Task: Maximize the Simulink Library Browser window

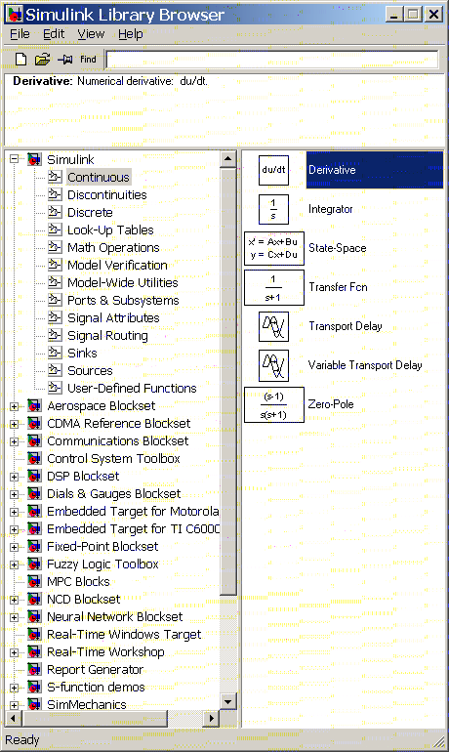Action: [x=413, y=15]
